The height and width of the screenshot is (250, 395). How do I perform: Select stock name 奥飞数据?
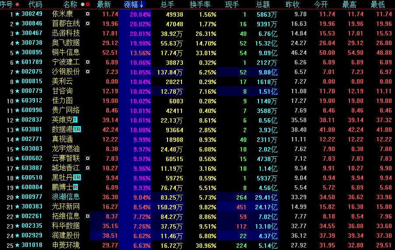click(66, 43)
